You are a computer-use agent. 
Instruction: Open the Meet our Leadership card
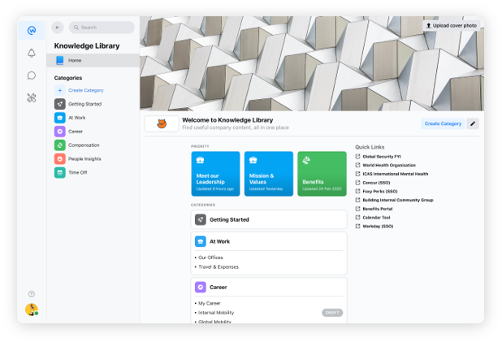pyautogui.click(x=215, y=174)
